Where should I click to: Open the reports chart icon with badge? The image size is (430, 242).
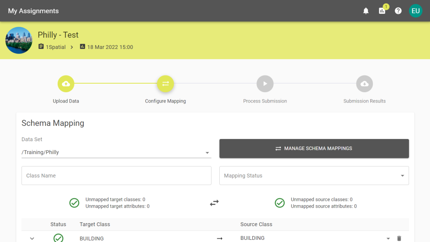[x=382, y=11]
